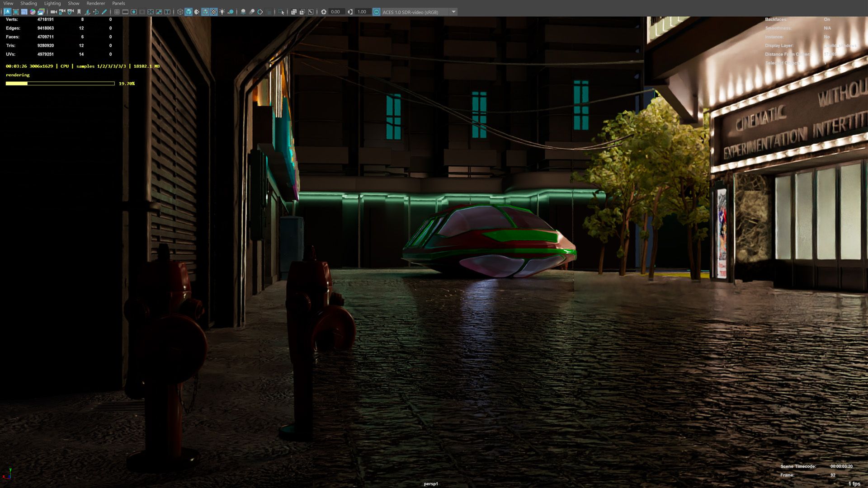
Task: Select the grease pencil icon
Action: click(104, 12)
